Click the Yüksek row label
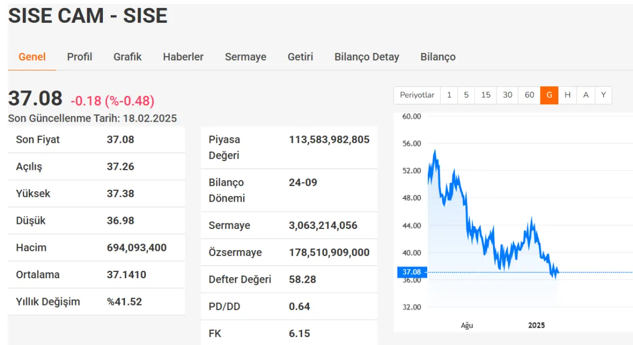The image size is (633, 345). [33, 193]
